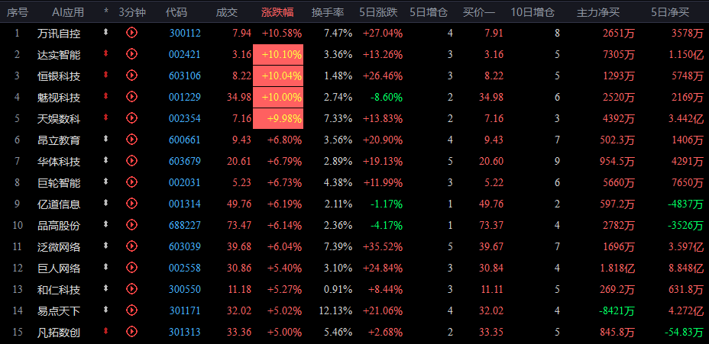This screenshot has width=709, height=344.
Task: Sort by 代码 column header
Action: (x=176, y=12)
